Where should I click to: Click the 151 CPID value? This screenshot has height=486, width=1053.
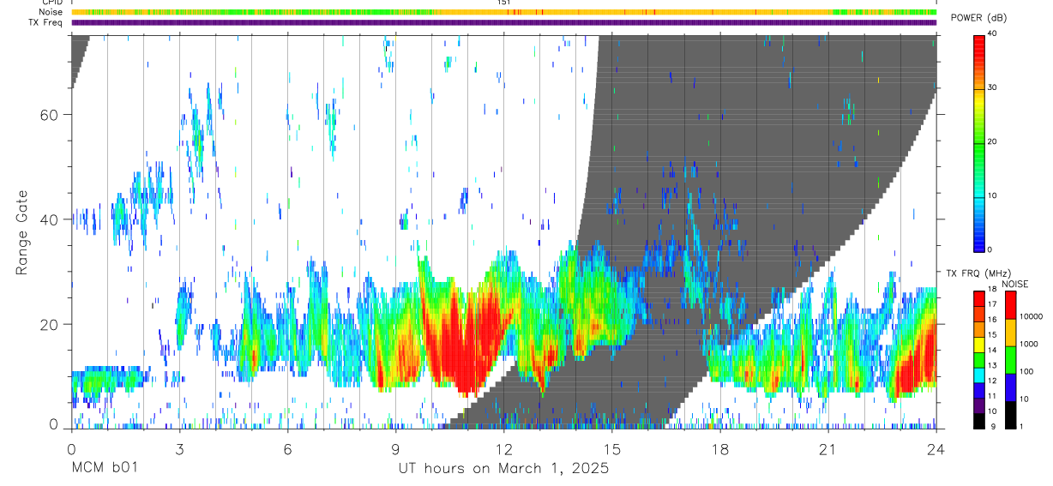pos(504,3)
